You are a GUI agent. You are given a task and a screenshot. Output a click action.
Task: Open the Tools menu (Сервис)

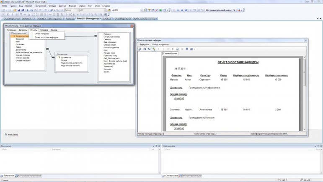[82, 6]
